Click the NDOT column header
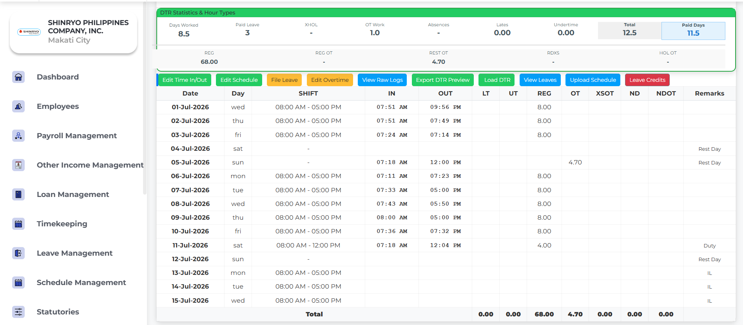Viewport: 743px width, 325px height. click(x=666, y=94)
